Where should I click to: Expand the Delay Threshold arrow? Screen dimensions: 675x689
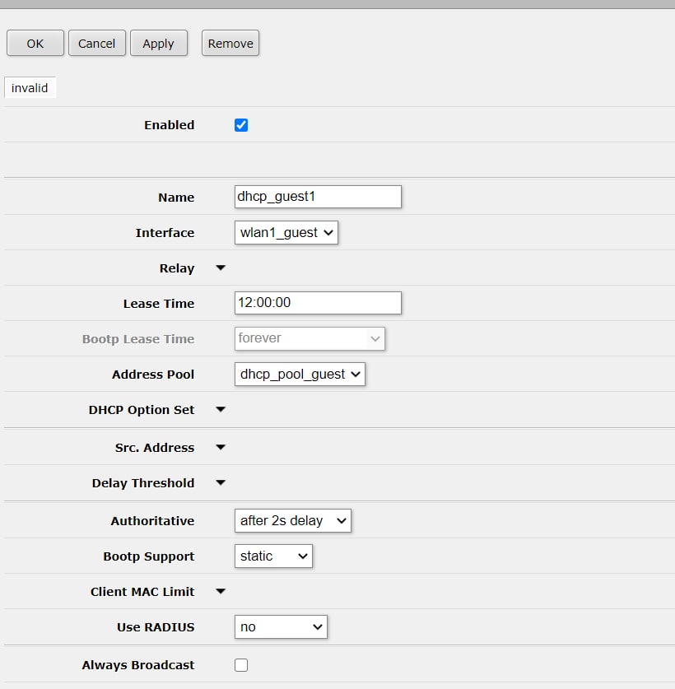221,483
